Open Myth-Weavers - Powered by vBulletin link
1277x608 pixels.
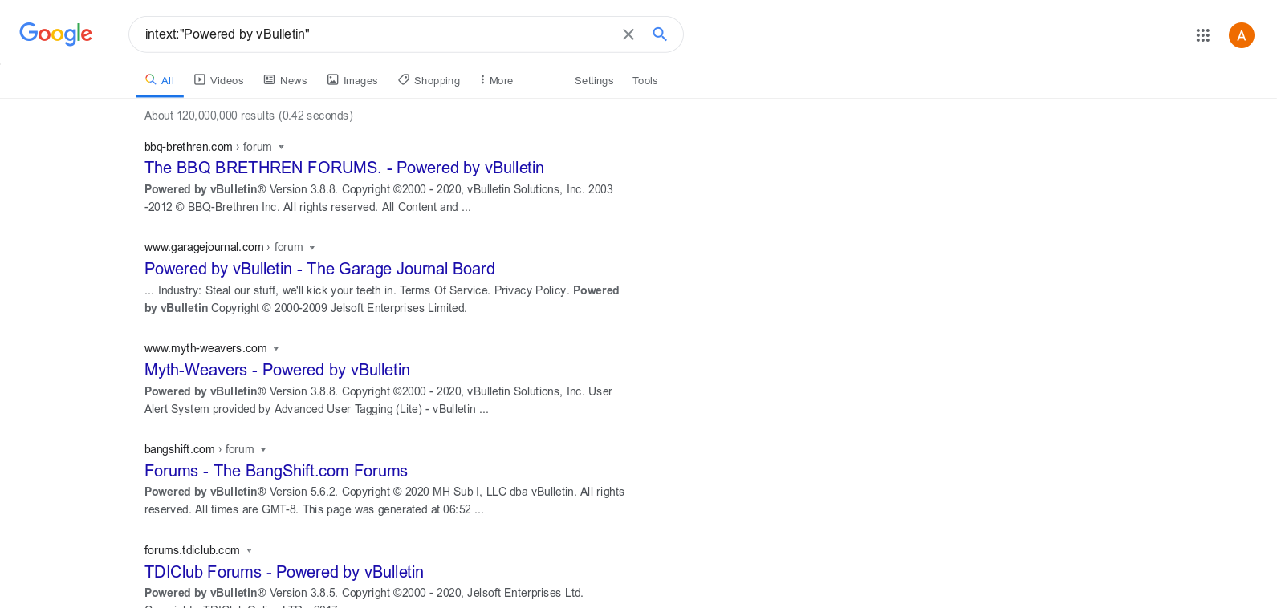[277, 370]
